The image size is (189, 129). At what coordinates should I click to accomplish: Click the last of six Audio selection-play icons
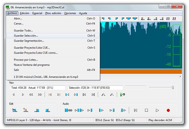tap(123, 110)
